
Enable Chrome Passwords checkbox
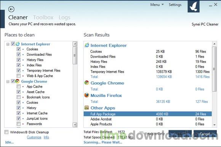pos(19,124)
